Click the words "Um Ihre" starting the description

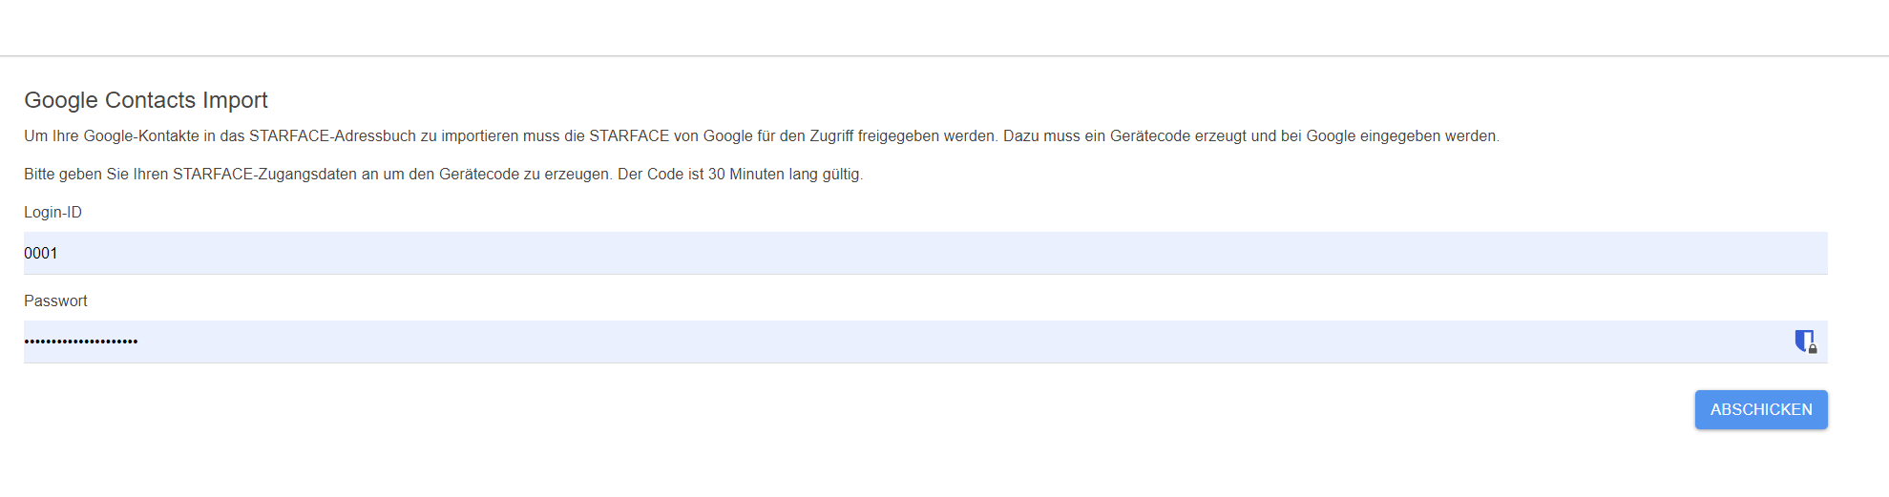tap(51, 135)
